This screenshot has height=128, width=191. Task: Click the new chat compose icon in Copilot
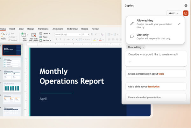(186, 13)
